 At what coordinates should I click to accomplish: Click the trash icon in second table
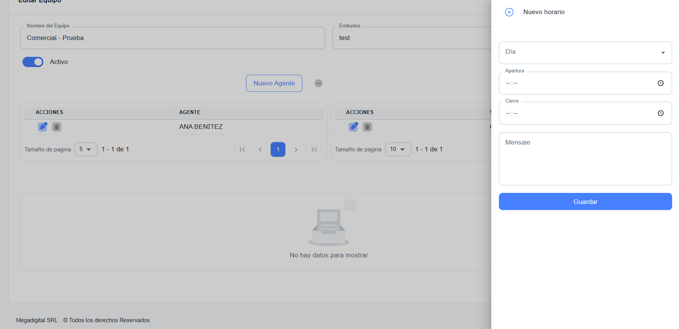(x=367, y=127)
